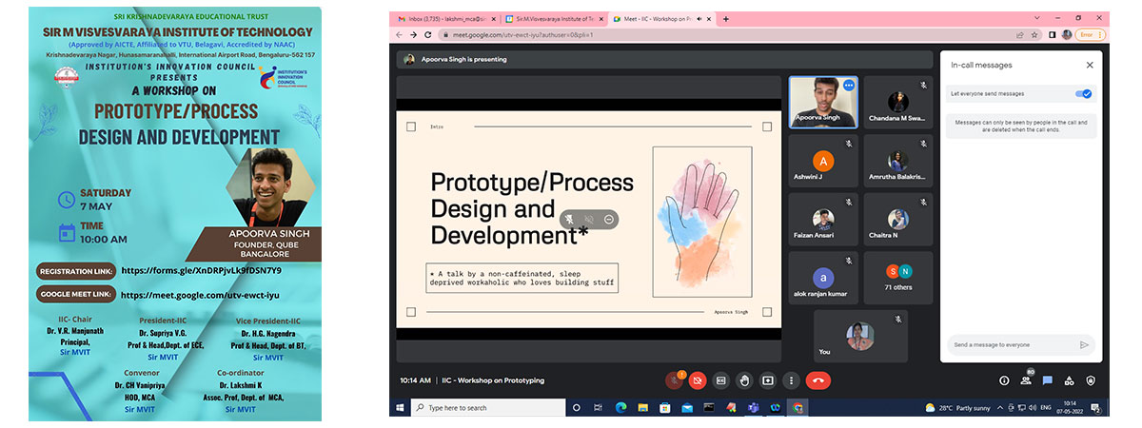This screenshot has width=1142, height=428.
Task: Open More options three-dot menu in Meet
Action: coord(790,379)
